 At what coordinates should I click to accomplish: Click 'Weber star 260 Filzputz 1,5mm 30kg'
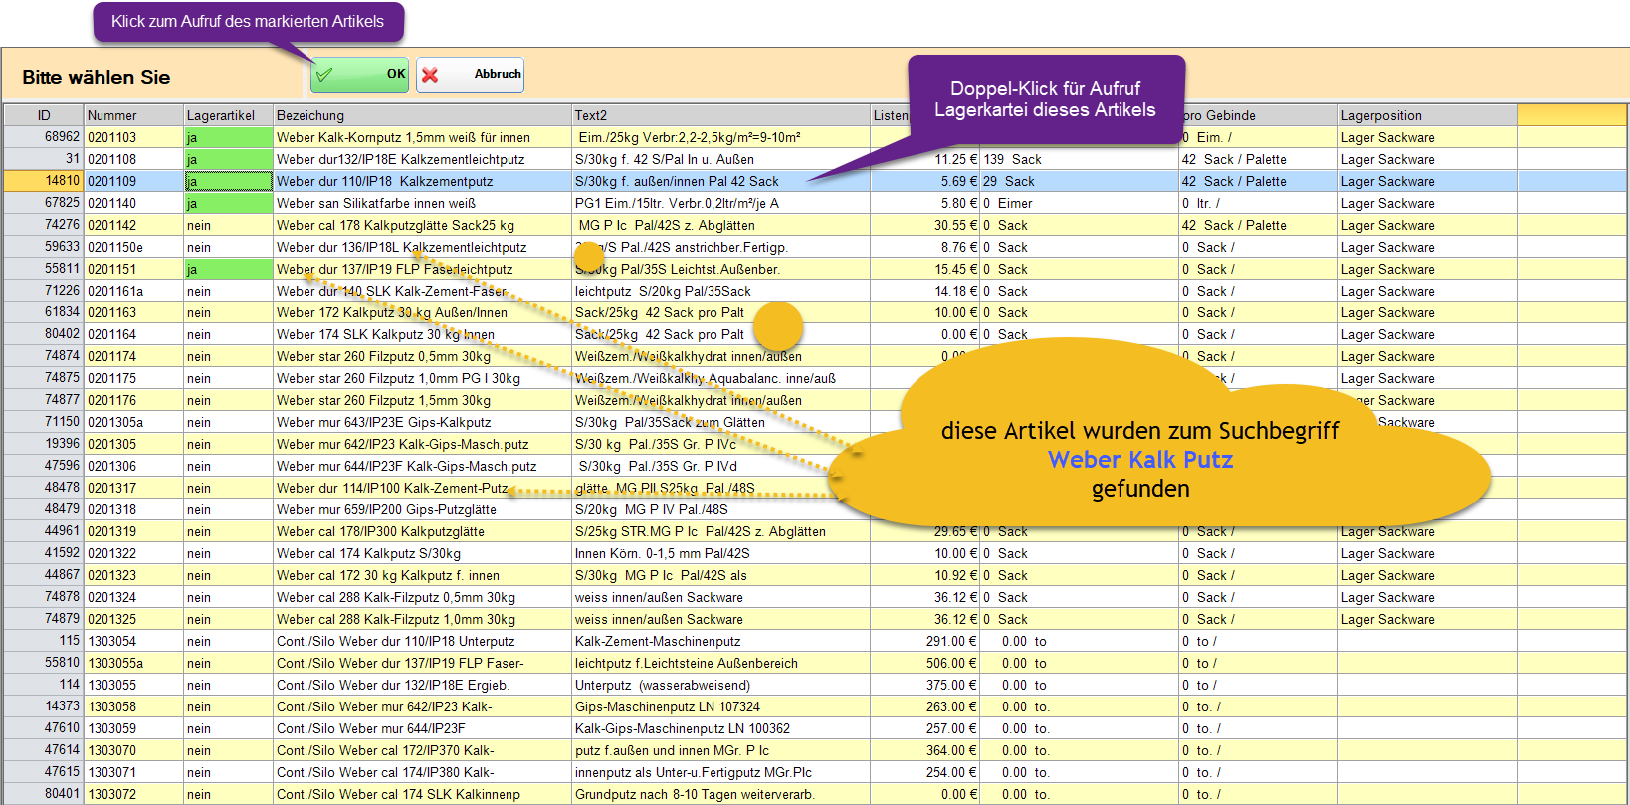point(423,400)
